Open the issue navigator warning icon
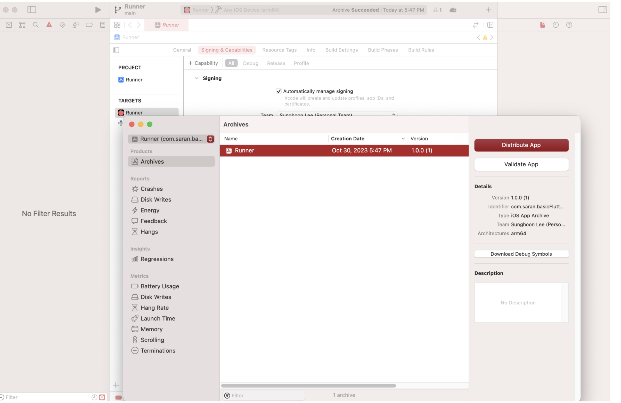Screen dimensions: 621x403 click(x=49, y=25)
